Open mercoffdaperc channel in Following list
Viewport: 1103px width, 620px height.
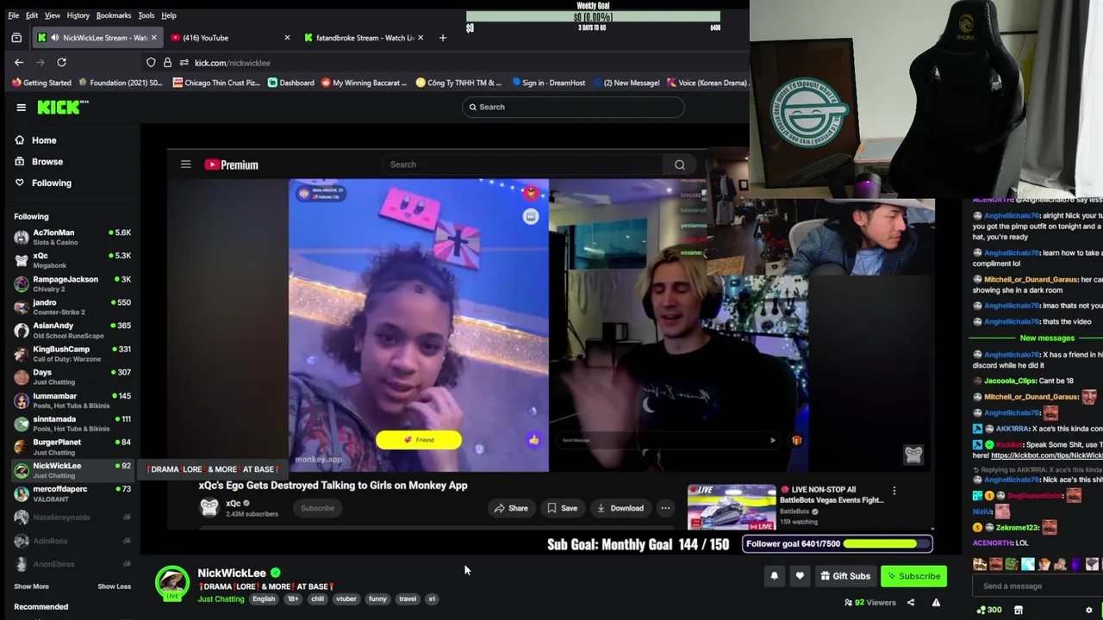[x=72, y=493]
